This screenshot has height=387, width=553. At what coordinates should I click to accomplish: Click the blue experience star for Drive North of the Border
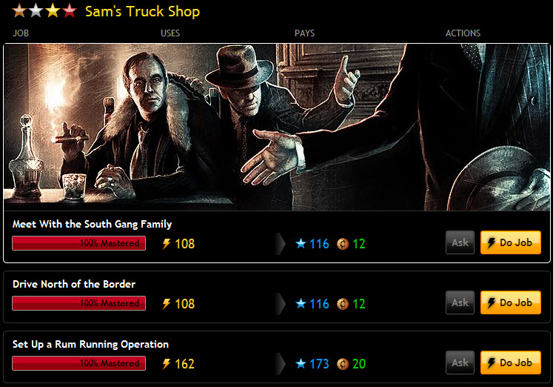[301, 303]
